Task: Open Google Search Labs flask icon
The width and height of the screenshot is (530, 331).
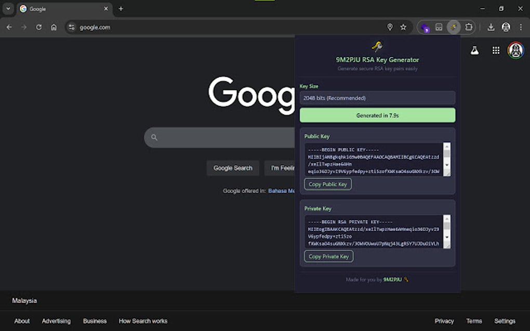Action: click(474, 50)
